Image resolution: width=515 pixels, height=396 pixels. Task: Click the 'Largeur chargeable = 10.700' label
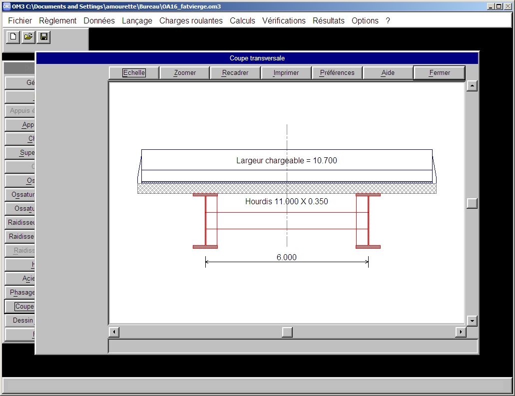287,161
